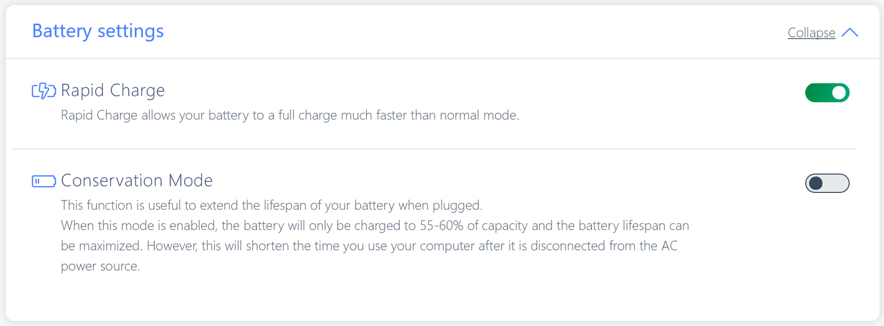Click the Rapid Charge description sentence

(x=290, y=115)
